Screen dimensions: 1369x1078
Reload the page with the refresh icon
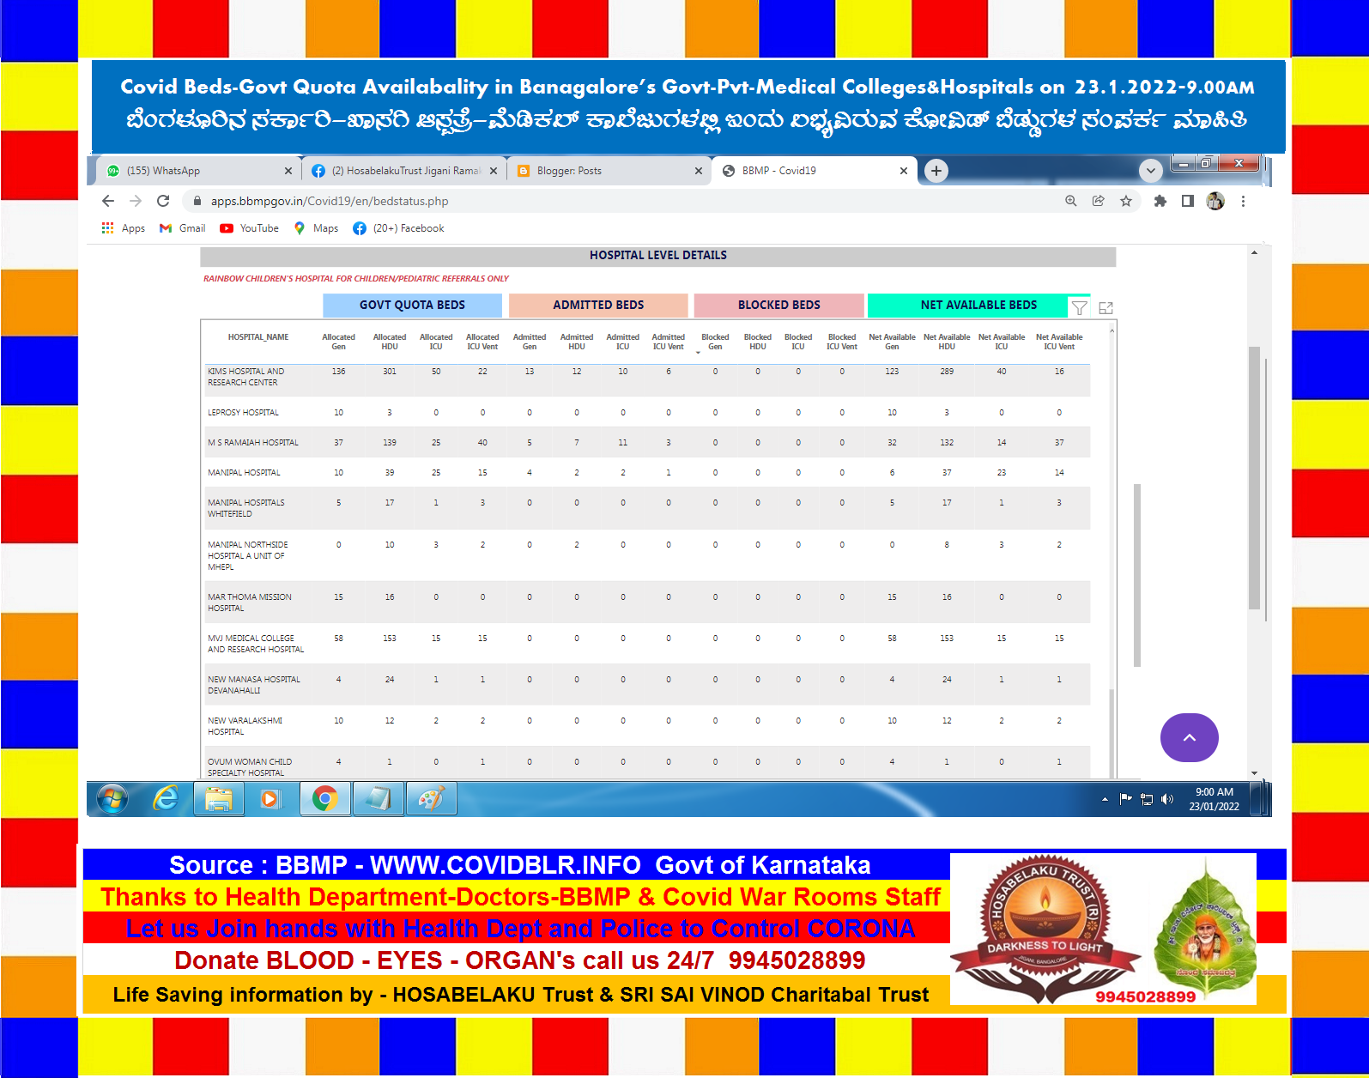tap(163, 201)
